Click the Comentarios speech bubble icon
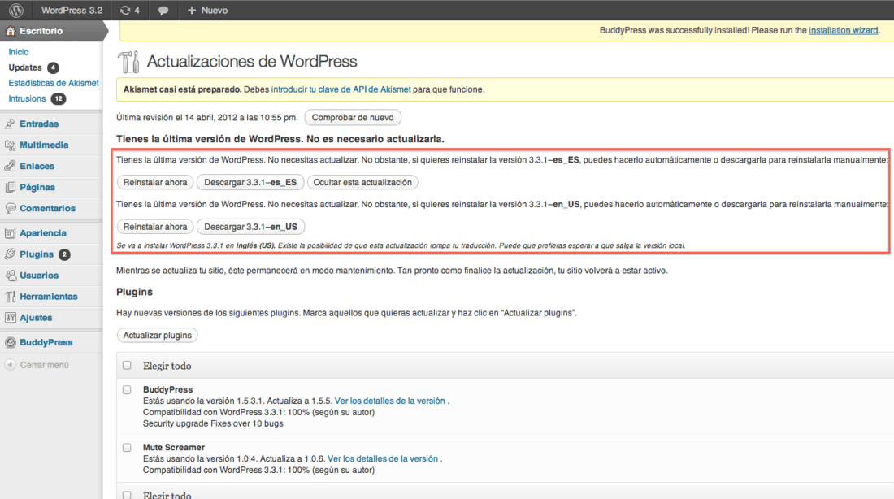 click(11, 208)
